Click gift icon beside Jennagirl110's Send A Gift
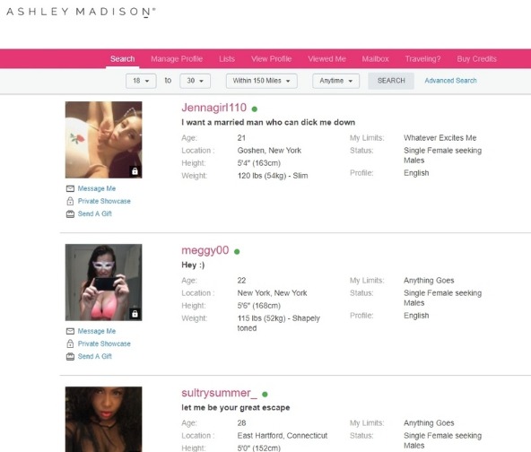 [70, 214]
